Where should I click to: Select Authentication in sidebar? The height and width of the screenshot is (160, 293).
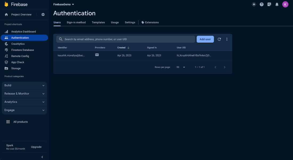[x=24, y=38]
